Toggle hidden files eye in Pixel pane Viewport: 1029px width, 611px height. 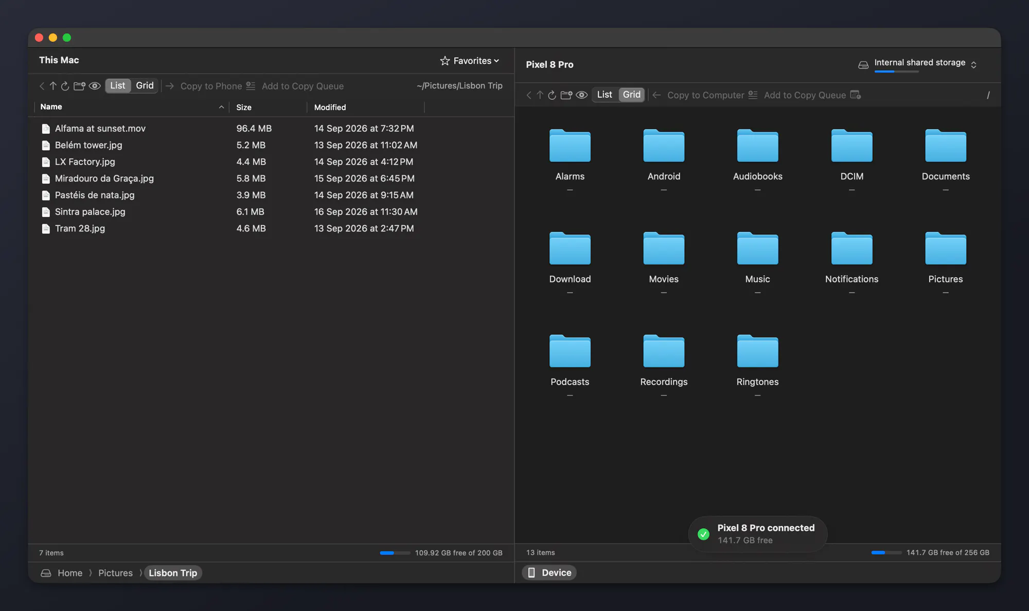[582, 95]
